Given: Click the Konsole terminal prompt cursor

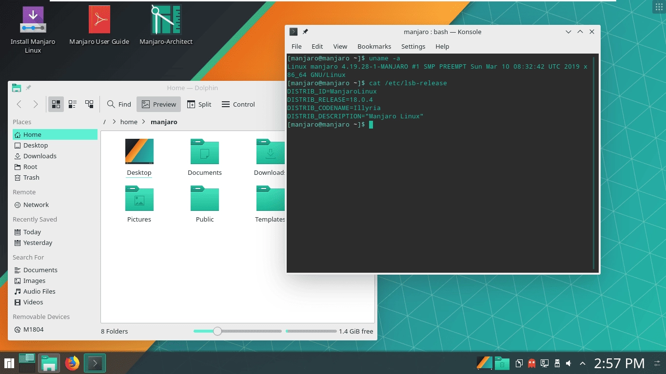Looking at the screenshot, I should [371, 125].
